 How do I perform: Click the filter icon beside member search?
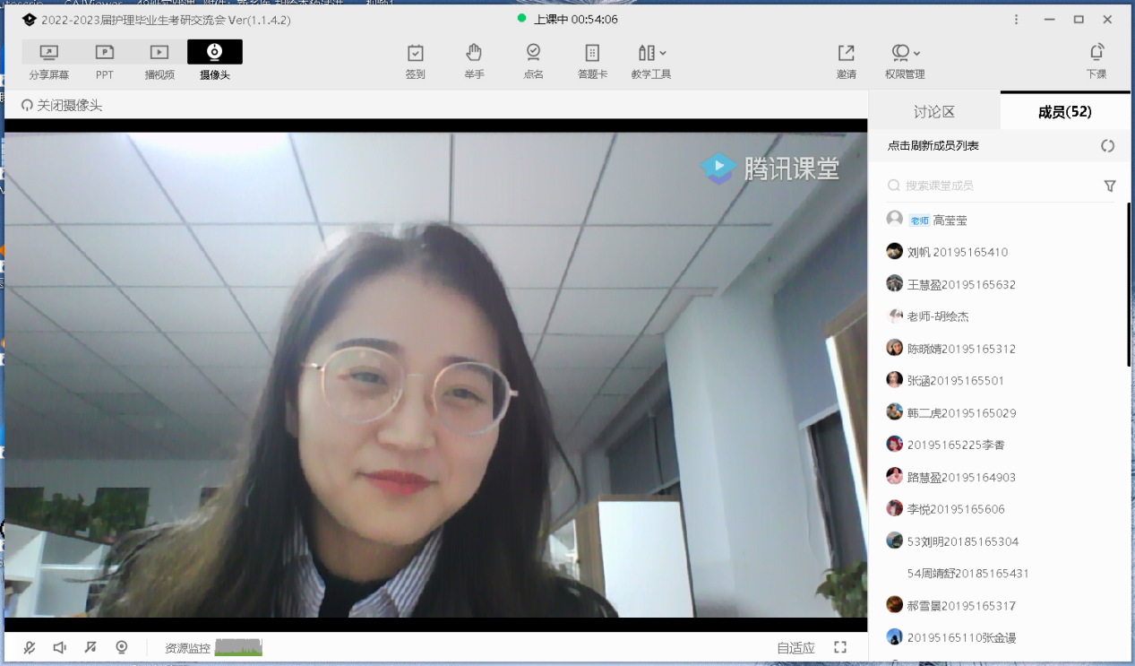pyautogui.click(x=1110, y=186)
